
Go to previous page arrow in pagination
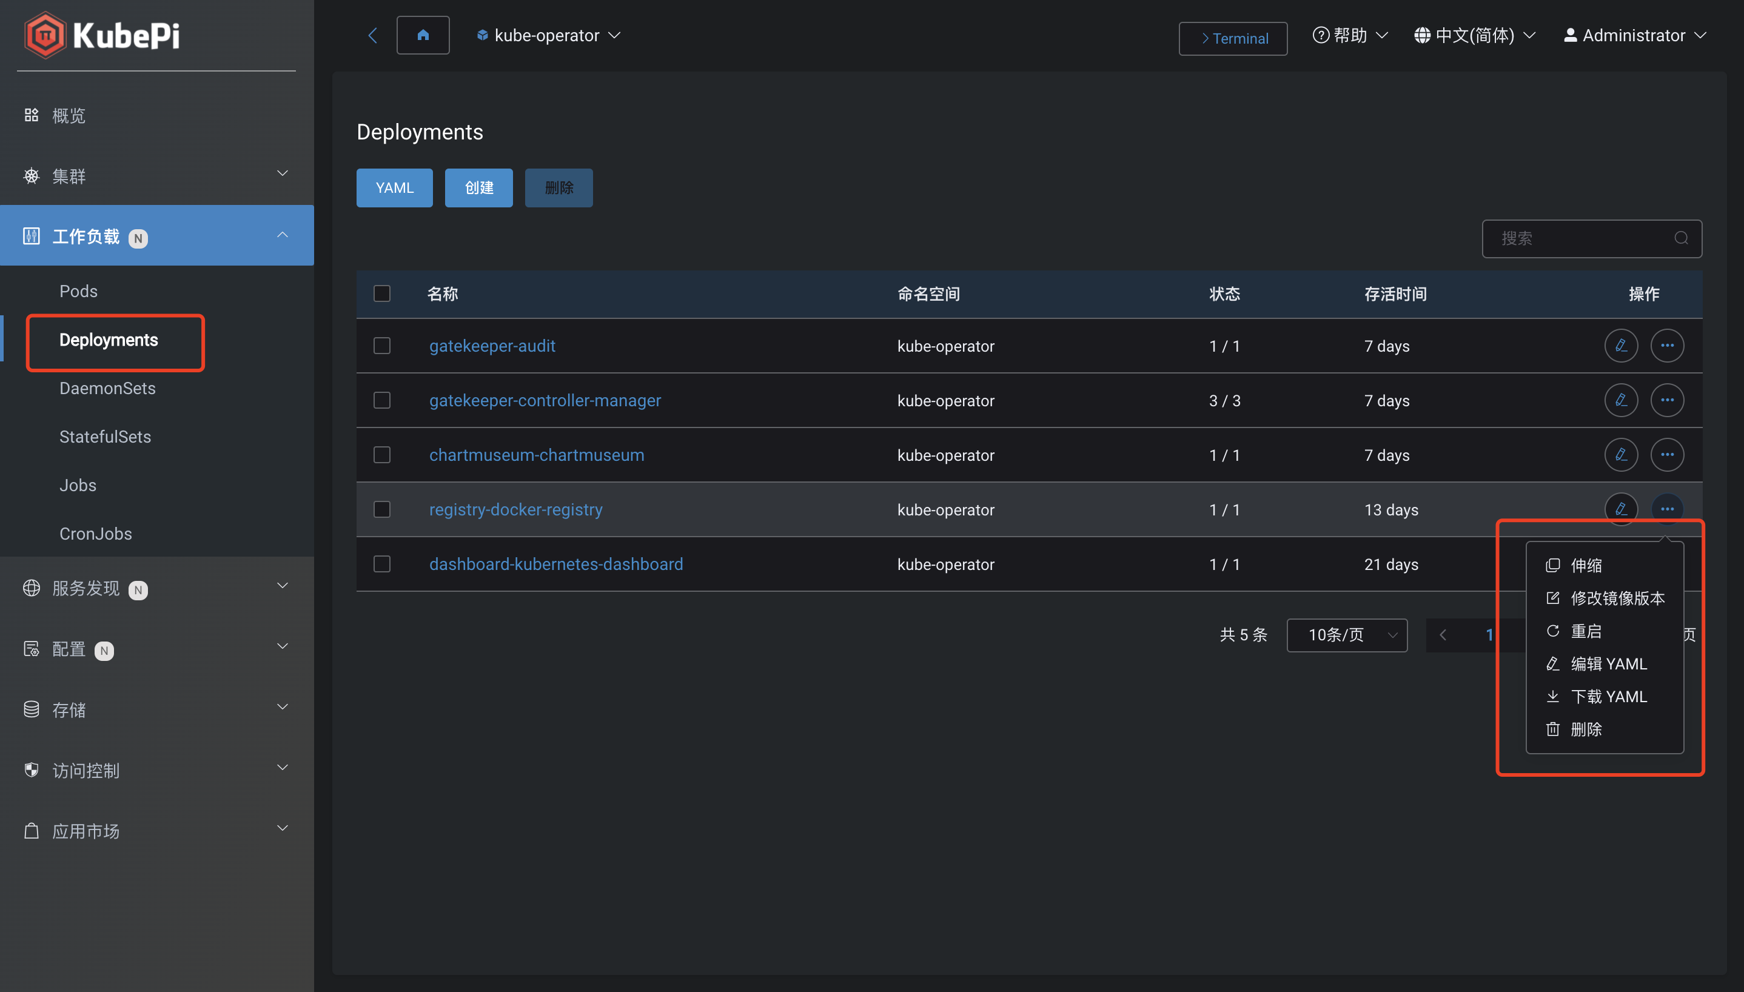coord(1442,635)
